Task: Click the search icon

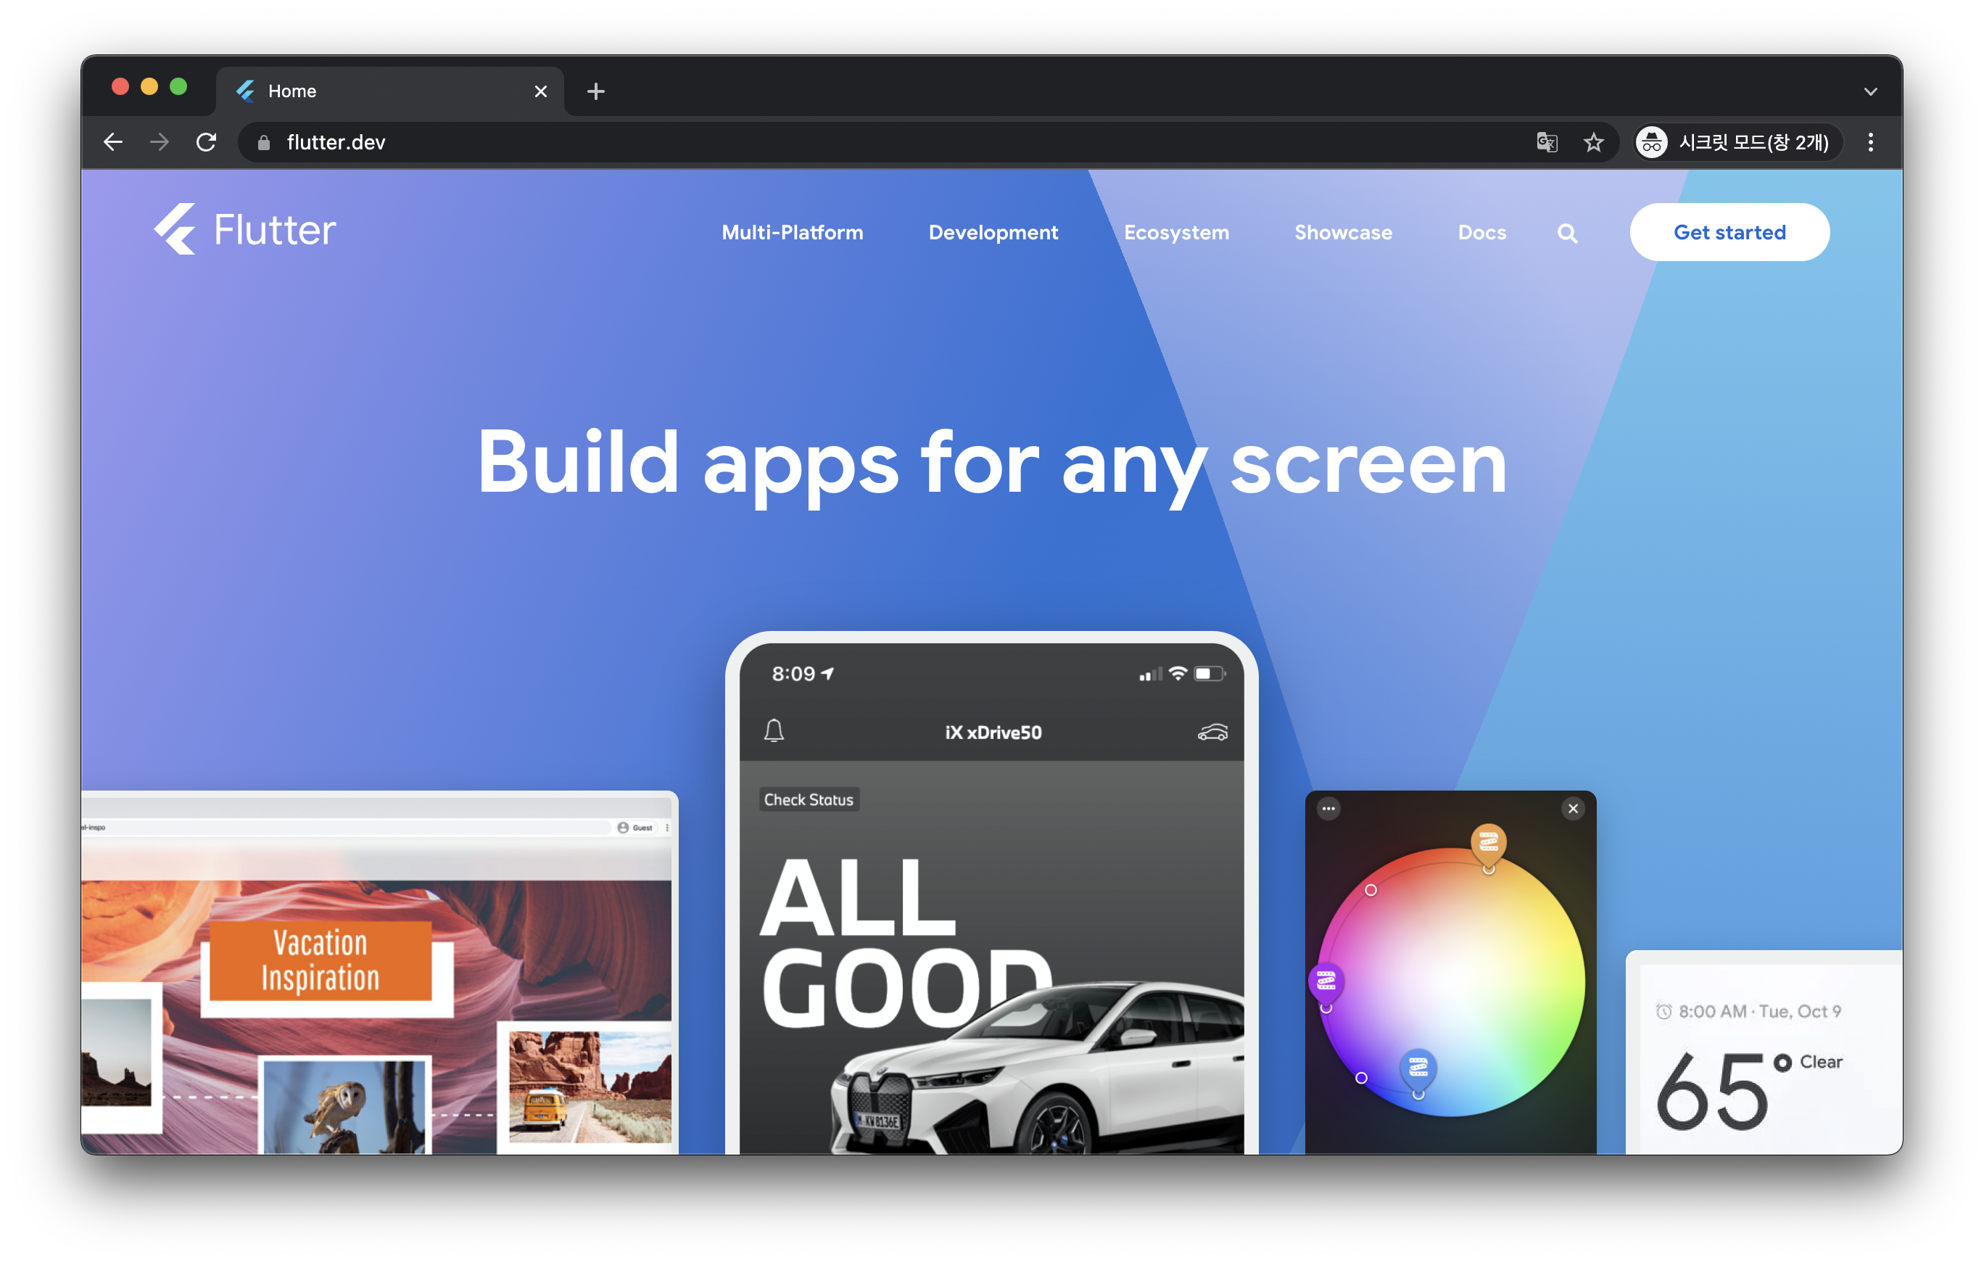Action: (1568, 233)
